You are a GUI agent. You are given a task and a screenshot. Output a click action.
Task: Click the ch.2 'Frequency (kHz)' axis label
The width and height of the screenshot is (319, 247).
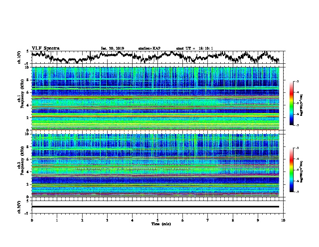click(x=22, y=161)
